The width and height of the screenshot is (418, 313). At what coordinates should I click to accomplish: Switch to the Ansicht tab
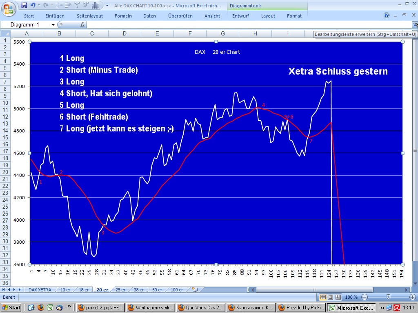click(x=212, y=16)
